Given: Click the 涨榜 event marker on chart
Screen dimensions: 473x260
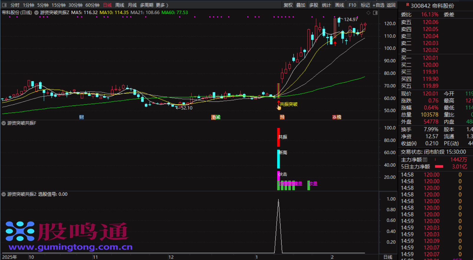Looking at the screenshot, I should tap(336, 117).
